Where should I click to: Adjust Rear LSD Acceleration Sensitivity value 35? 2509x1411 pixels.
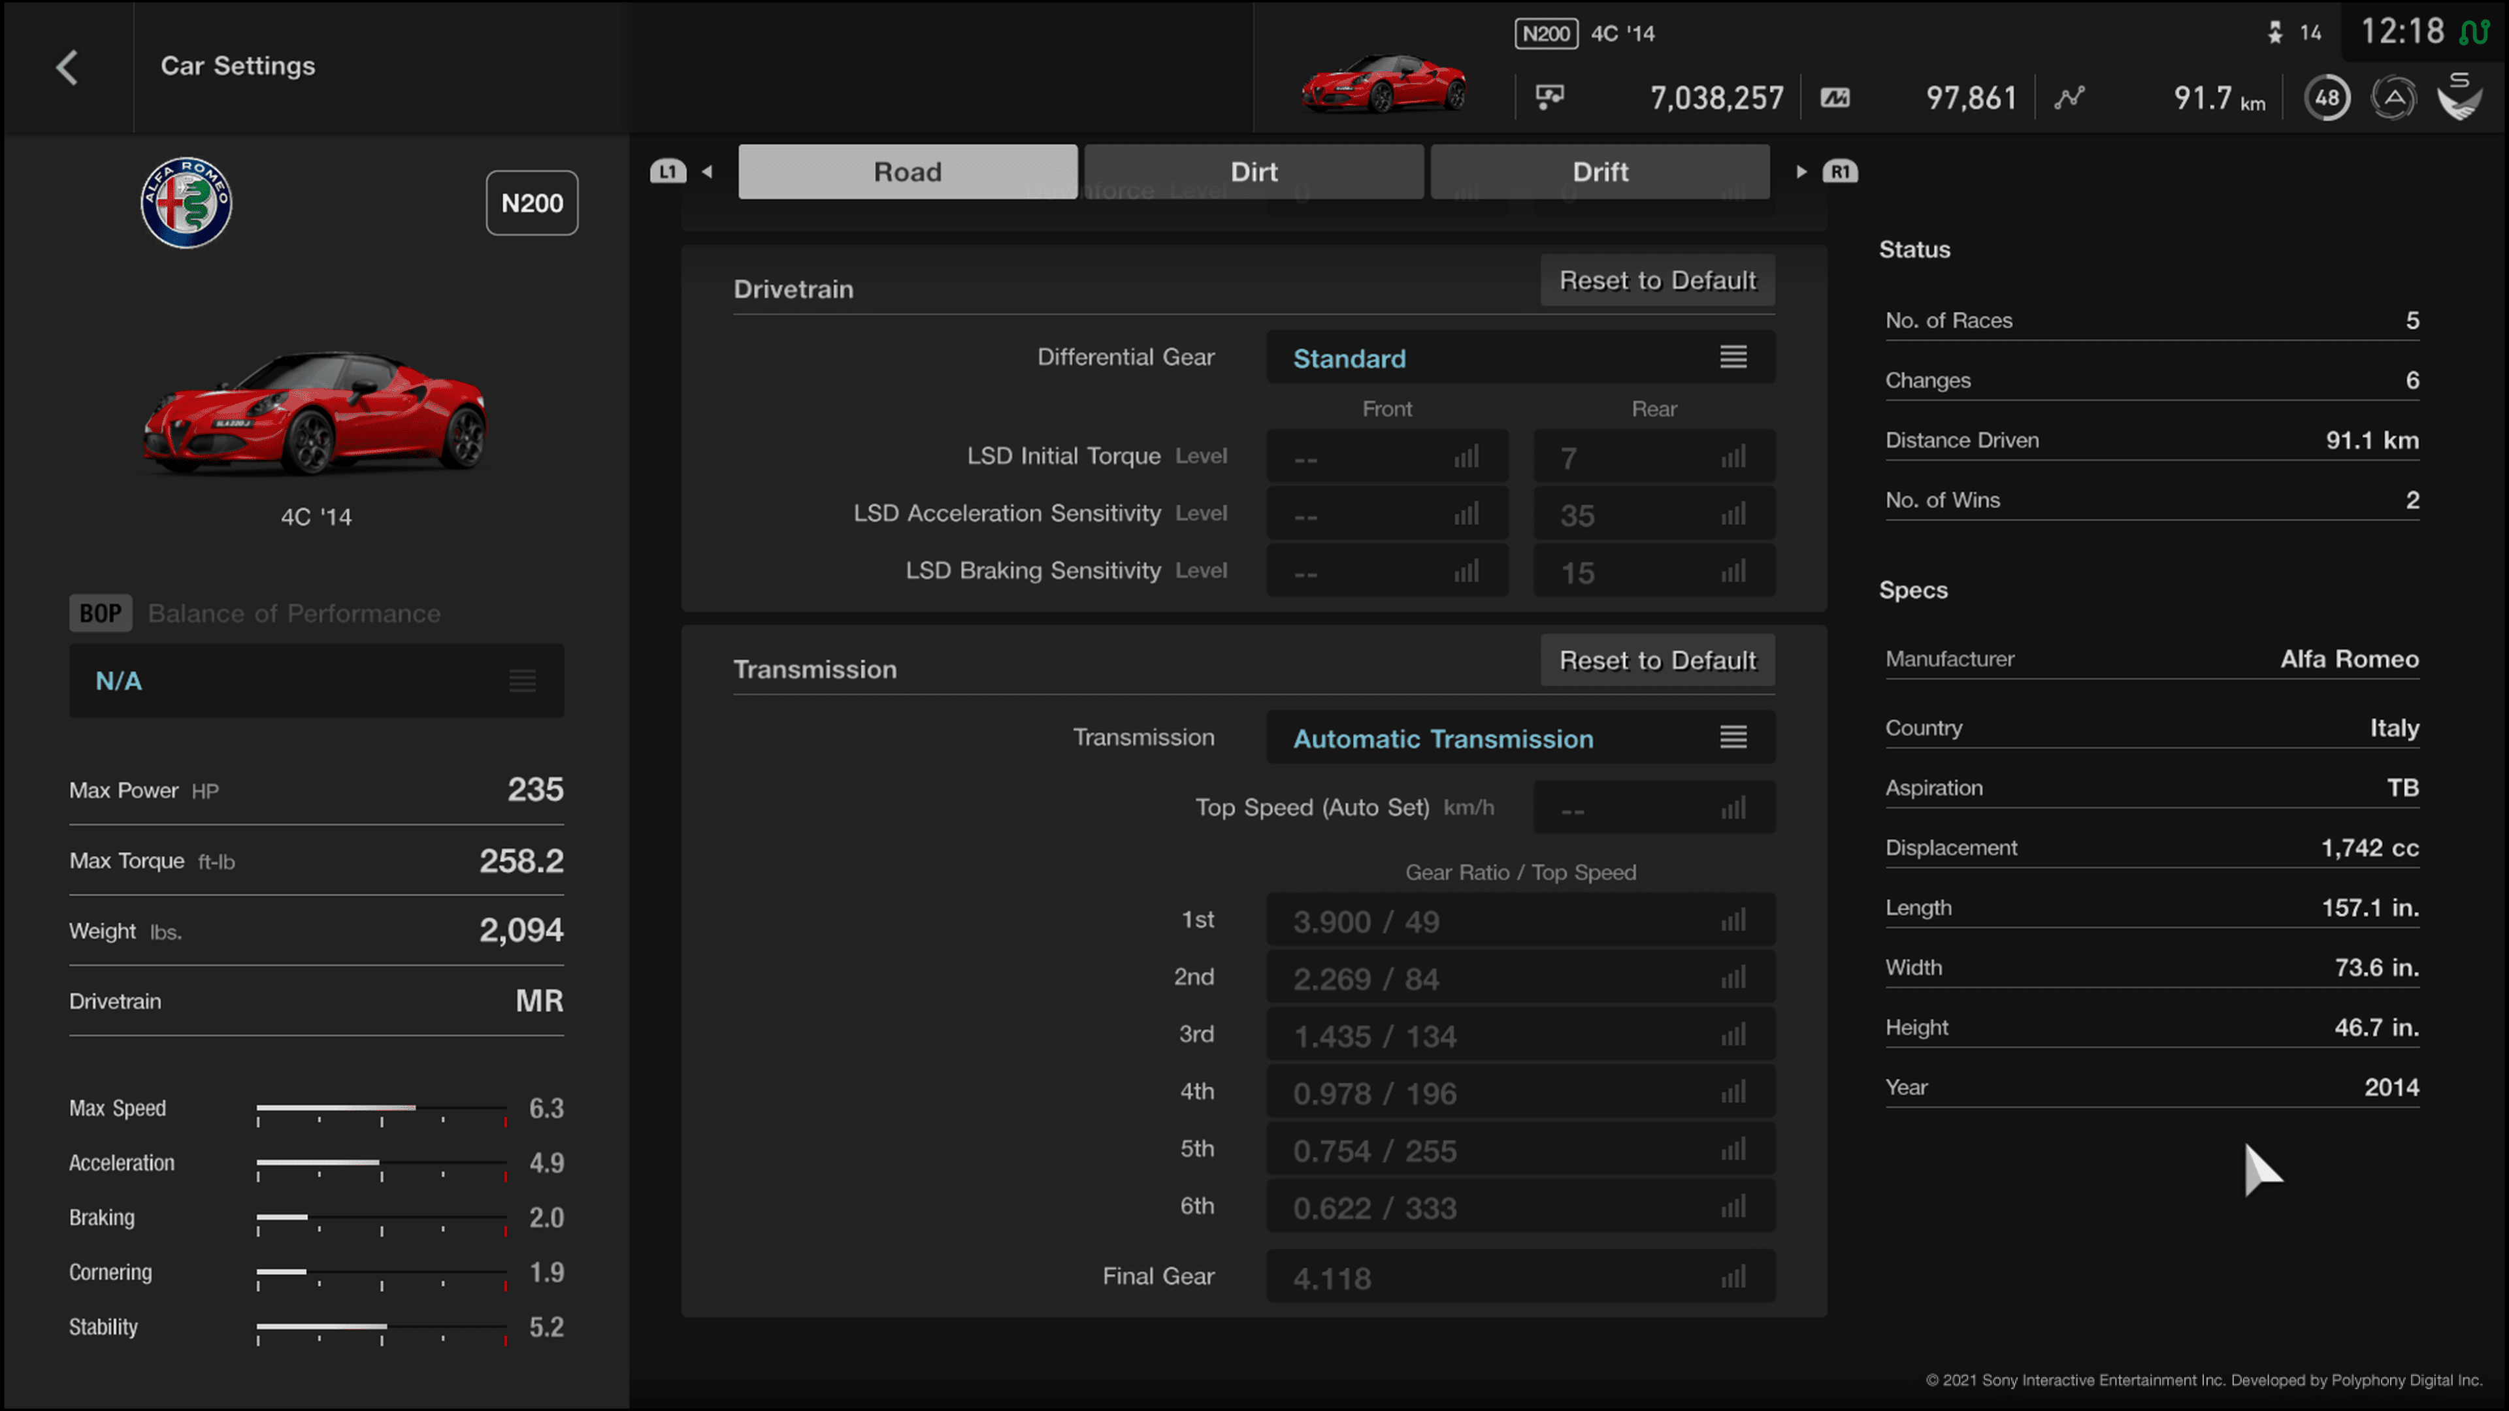click(1654, 513)
